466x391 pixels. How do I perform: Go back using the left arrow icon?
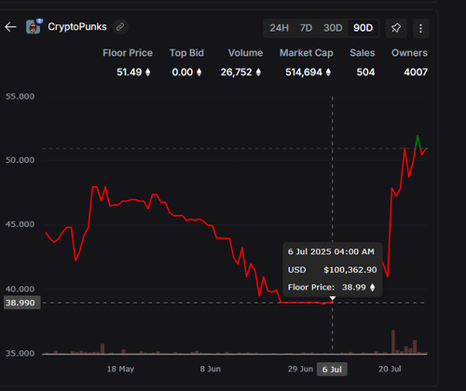(10, 27)
